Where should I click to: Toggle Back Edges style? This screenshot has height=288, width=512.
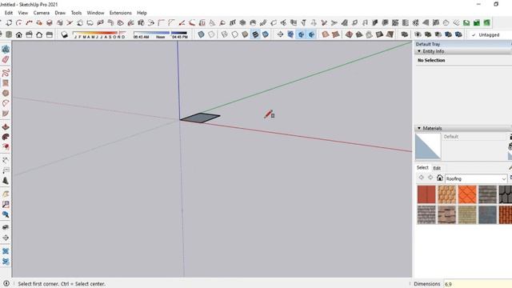(x=211, y=34)
